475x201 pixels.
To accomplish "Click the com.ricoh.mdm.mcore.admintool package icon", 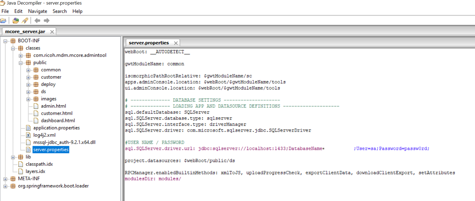I will pos(28,55).
